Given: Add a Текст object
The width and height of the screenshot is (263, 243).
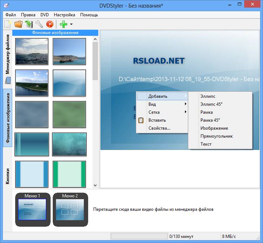Looking at the screenshot, I should click(x=220, y=144).
